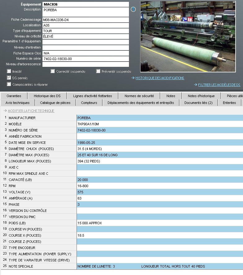Click the Équipement field showing MAC036
This screenshot has width=243, height=275.
86,5
